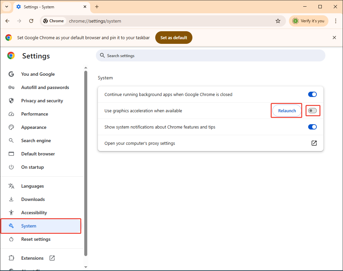
Task: Switch to the Settings - System tab
Action: tap(46, 7)
